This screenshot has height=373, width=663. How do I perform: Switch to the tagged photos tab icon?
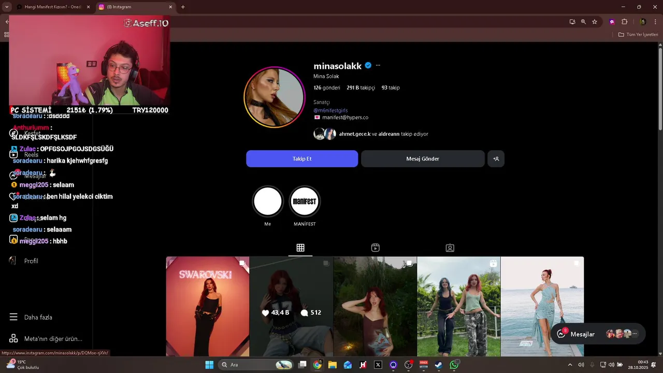coord(450,248)
